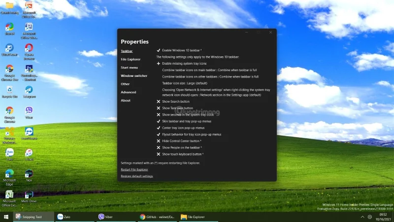The height and width of the screenshot is (222, 394).
Task: Change Taskbar icon size option
Action: (185, 83)
